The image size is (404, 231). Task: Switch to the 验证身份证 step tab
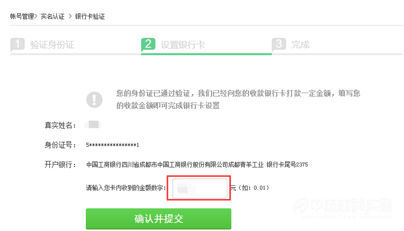[x=52, y=45]
